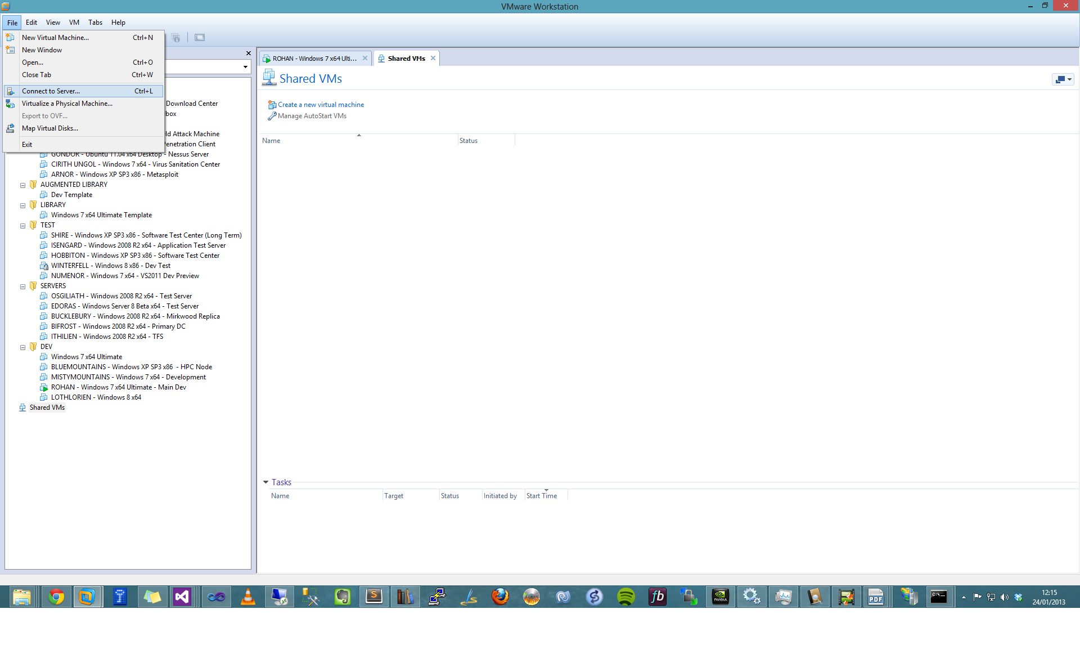Open the volume control in the system tray
The height and width of the screenshot is (658, 1080).
(1005, 597)
